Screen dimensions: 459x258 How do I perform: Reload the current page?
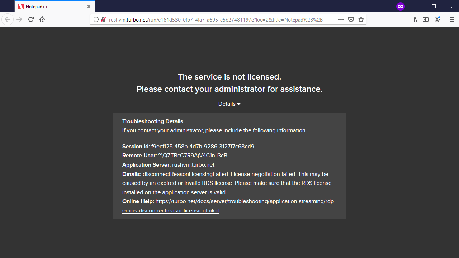click(x=31, y=19)
